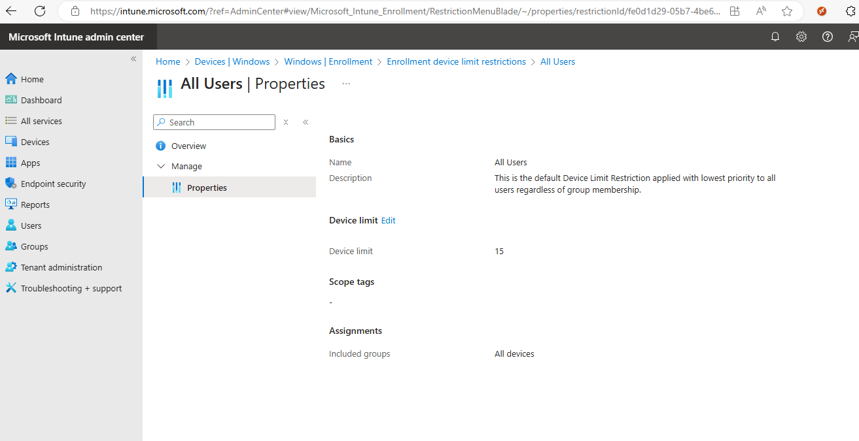
Task: Add page to favorites with star icon
Action: [787, 11]
